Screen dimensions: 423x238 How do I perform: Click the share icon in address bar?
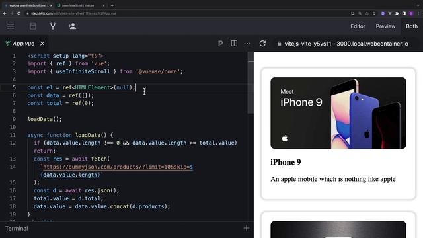pyautogui.click(x=367, y=13)
